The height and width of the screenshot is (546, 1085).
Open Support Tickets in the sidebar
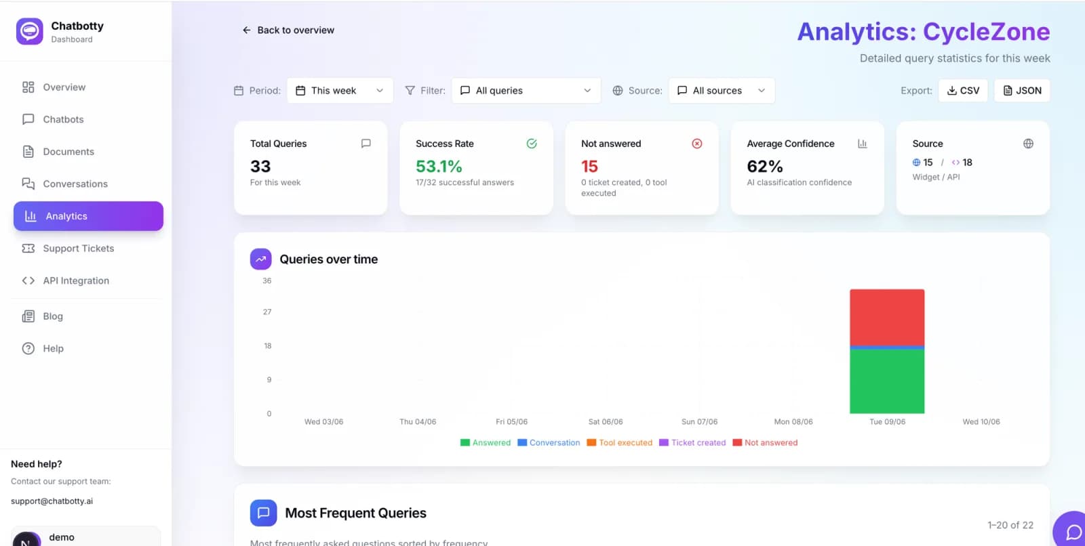88,249
